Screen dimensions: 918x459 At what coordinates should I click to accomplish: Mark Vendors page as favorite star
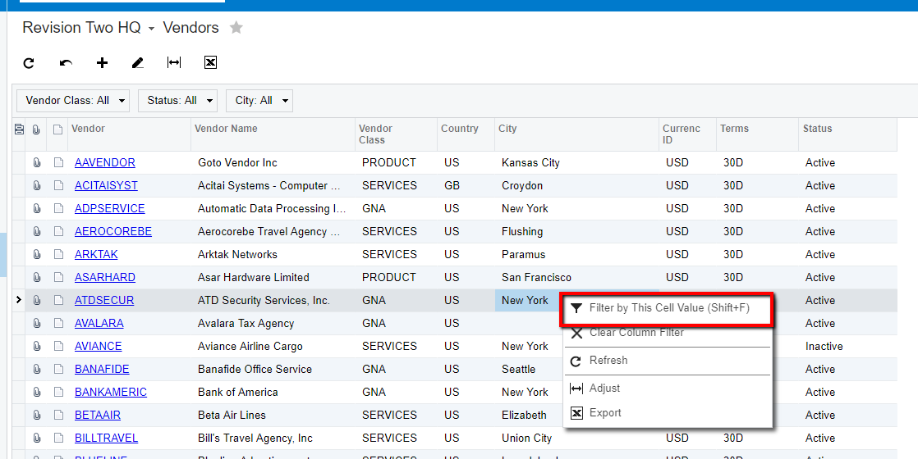click(x=236, y=28)
